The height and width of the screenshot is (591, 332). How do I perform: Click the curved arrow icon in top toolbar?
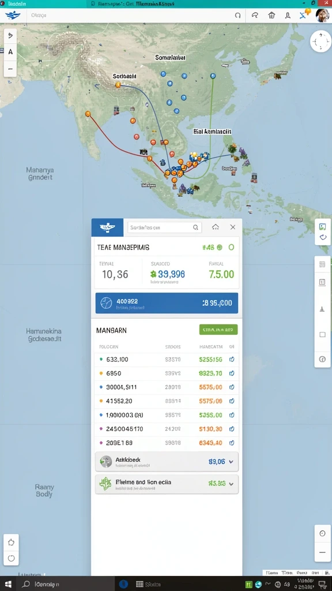(255, 16)
